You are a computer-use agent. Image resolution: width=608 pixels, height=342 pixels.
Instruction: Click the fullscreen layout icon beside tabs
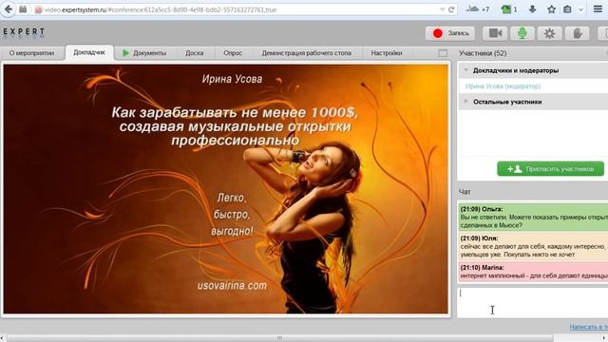443,53
